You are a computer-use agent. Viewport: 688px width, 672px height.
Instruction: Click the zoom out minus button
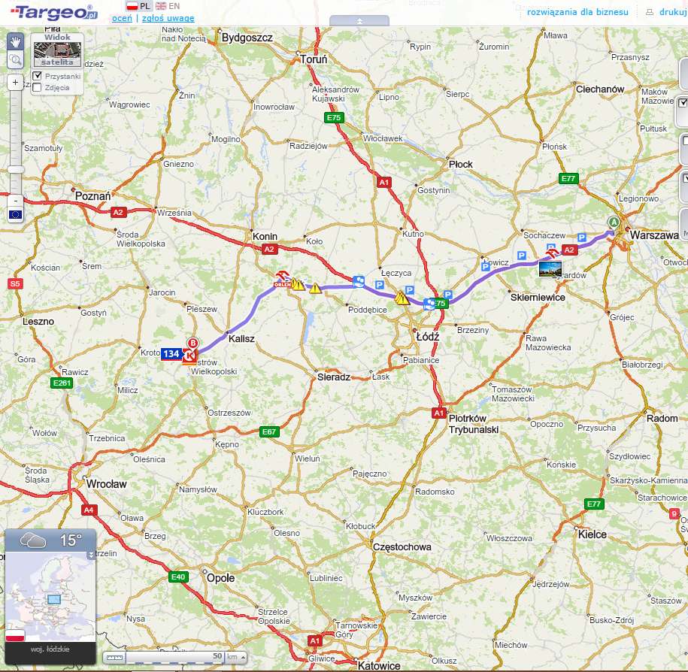15,201
